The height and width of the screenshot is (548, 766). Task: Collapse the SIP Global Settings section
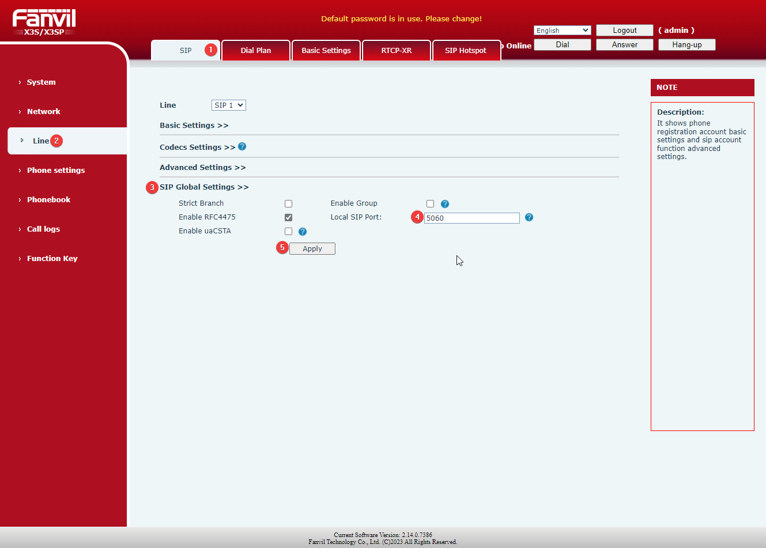(204, 187)
